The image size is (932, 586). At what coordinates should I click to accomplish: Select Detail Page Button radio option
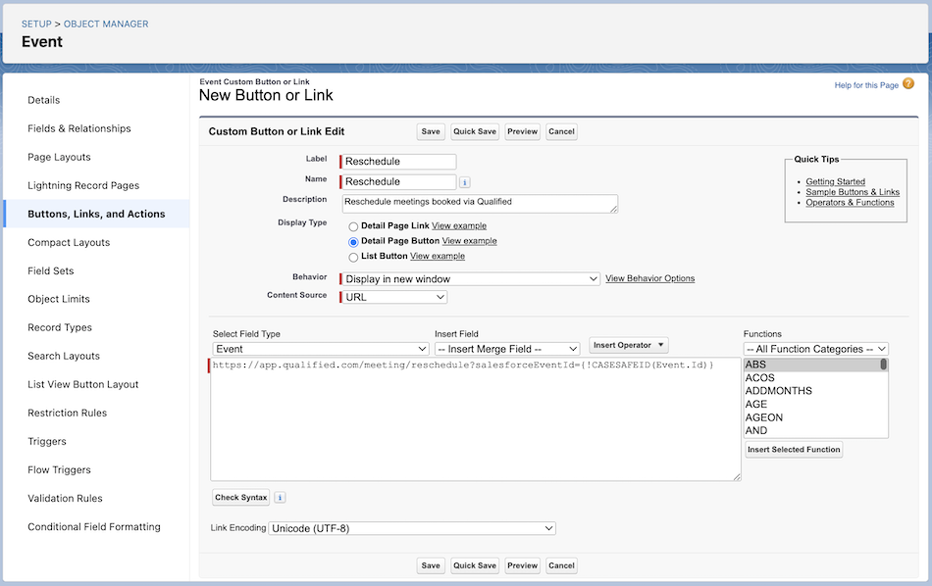click(353, 242)
